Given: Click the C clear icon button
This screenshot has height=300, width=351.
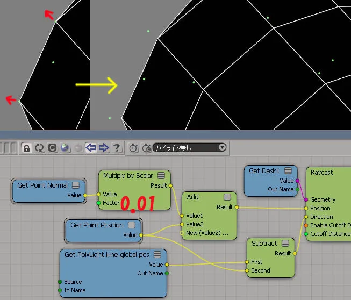Looking at the screenshot, I should [52, 148].
